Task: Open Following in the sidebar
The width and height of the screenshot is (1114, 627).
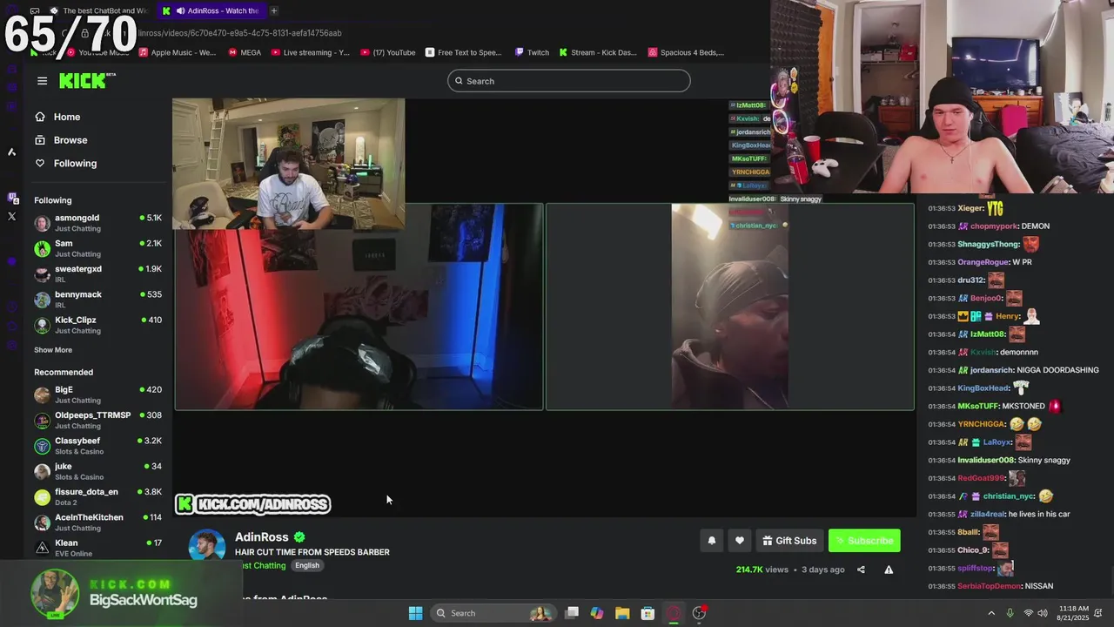Action: 75,164
